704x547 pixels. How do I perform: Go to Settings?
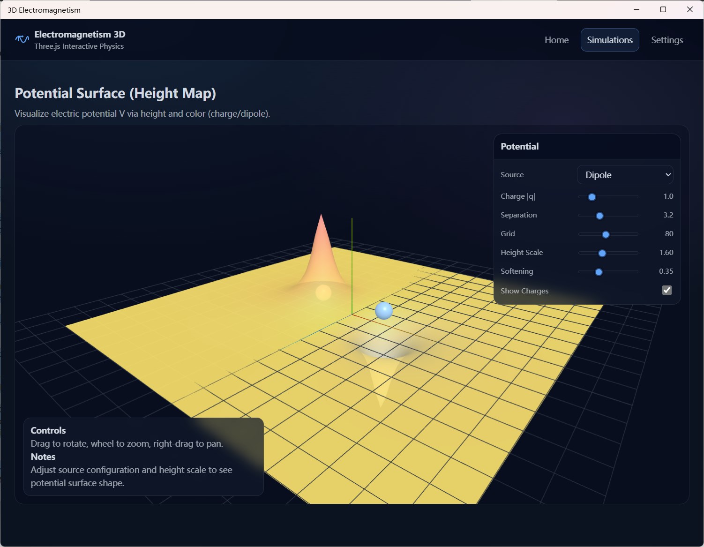[x=667, y=40]
